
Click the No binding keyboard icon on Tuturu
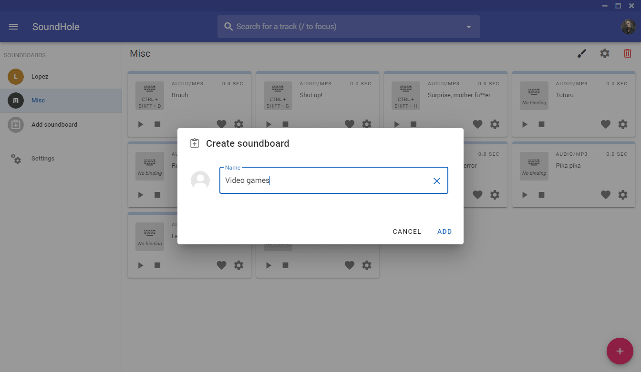coord(534,95)
